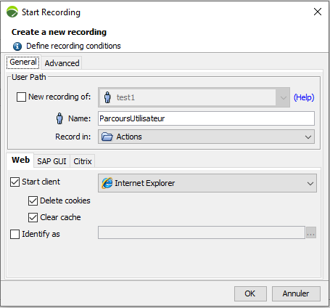Check the Identify as checkbox

click(15, 234)
